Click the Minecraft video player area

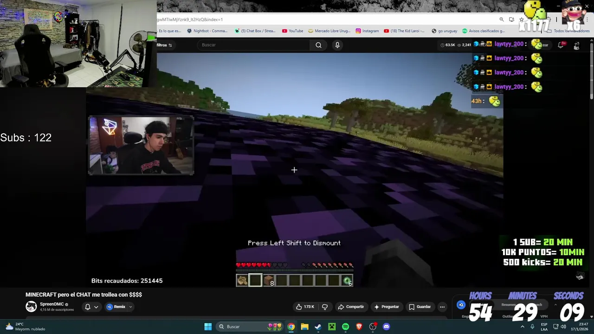[294, 170]
